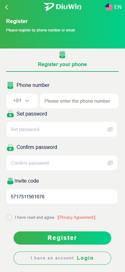Click the phone icon beside Phone number label
Viewport: 125px width, 272px height.
10,85
